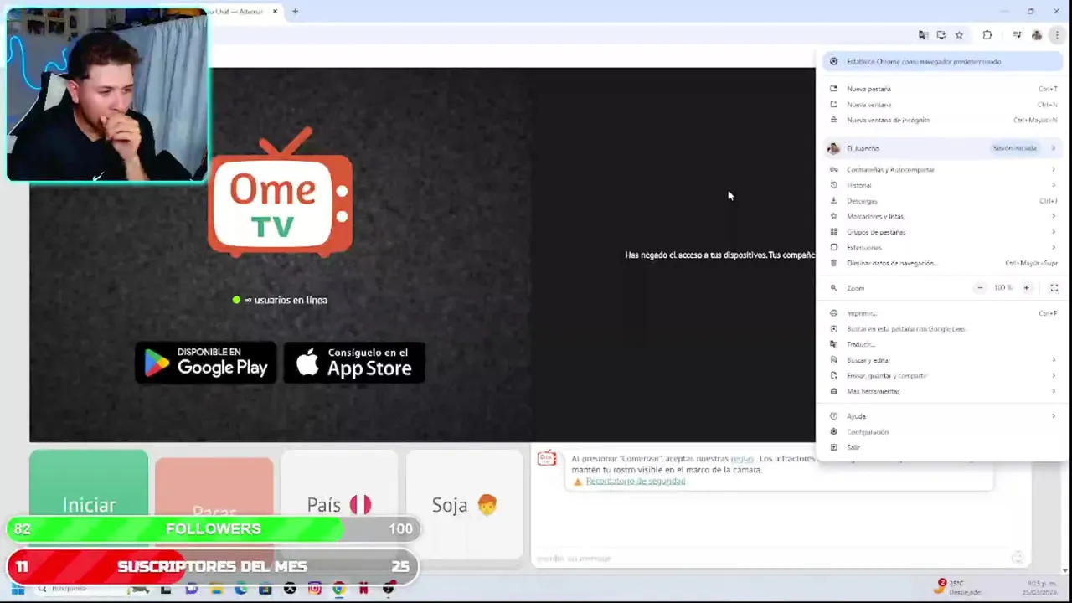Bookmark this page with the star icon

(960, 35)
